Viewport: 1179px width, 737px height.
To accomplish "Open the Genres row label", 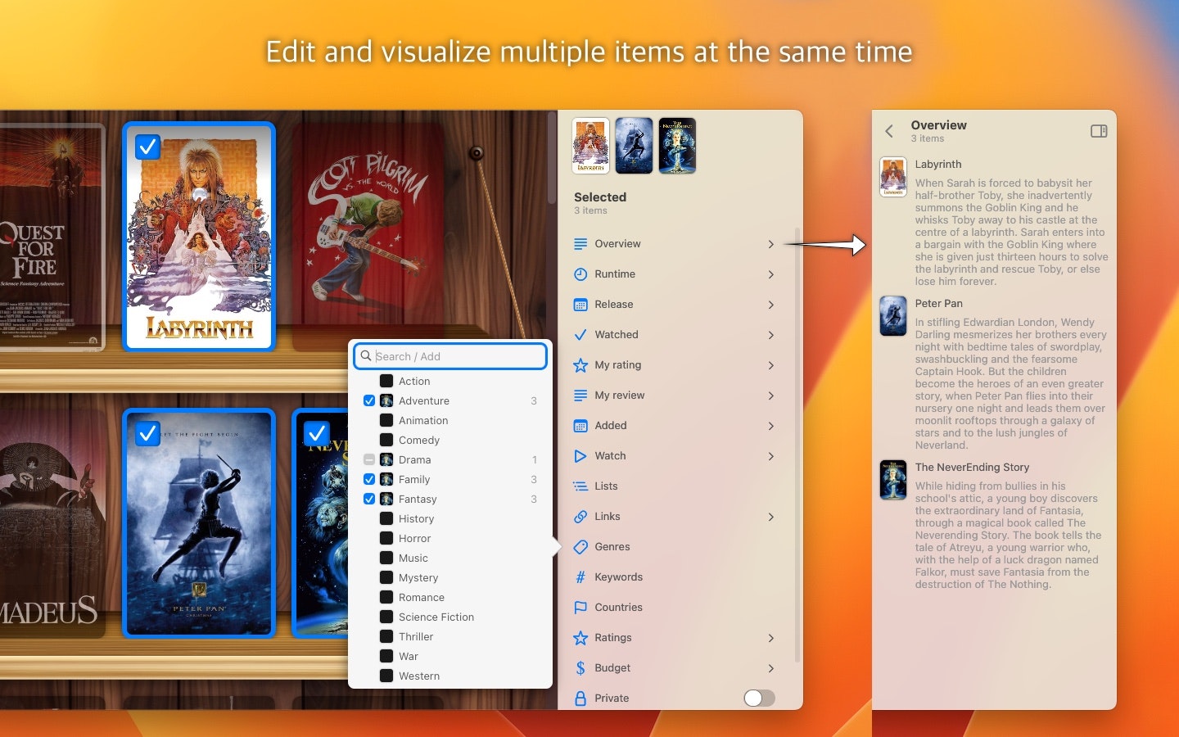I will (x=612, y=547).
